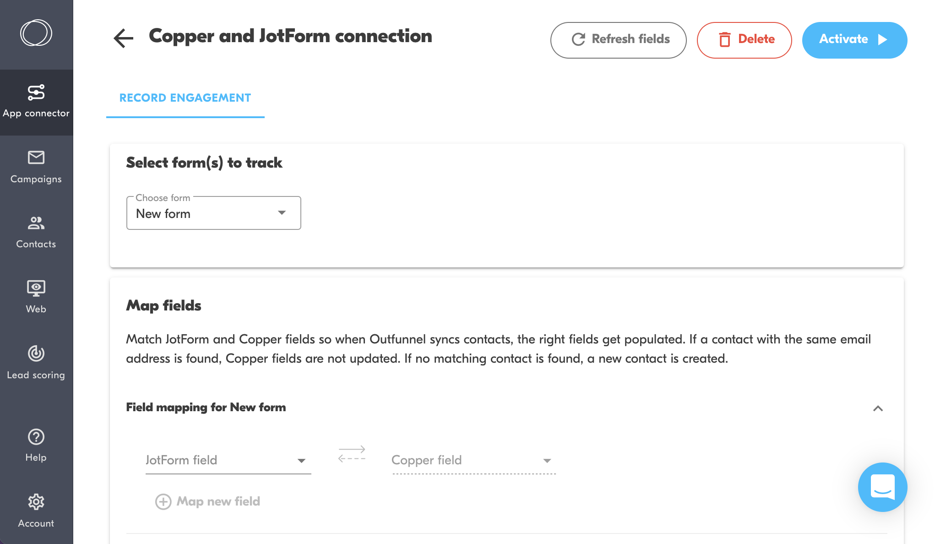Click the RECORD ENGAGEMENT tab
Viewport: 935px width, 544px height.
pyautogui.click(x=185, y=99)
